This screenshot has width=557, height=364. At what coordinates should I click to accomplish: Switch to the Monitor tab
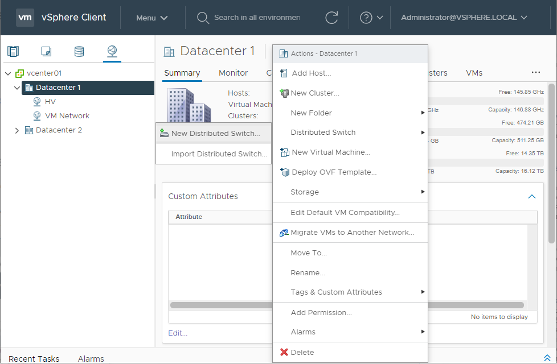[x=233, y=73]
